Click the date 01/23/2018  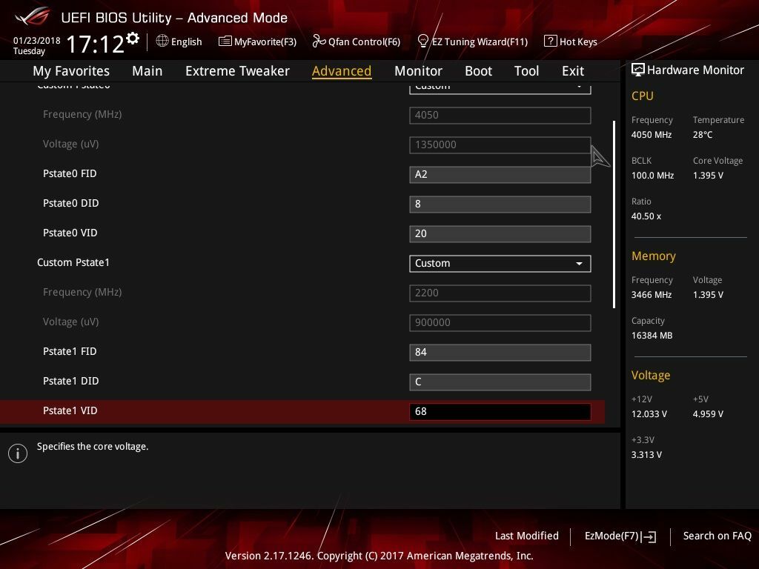[37, 41]
